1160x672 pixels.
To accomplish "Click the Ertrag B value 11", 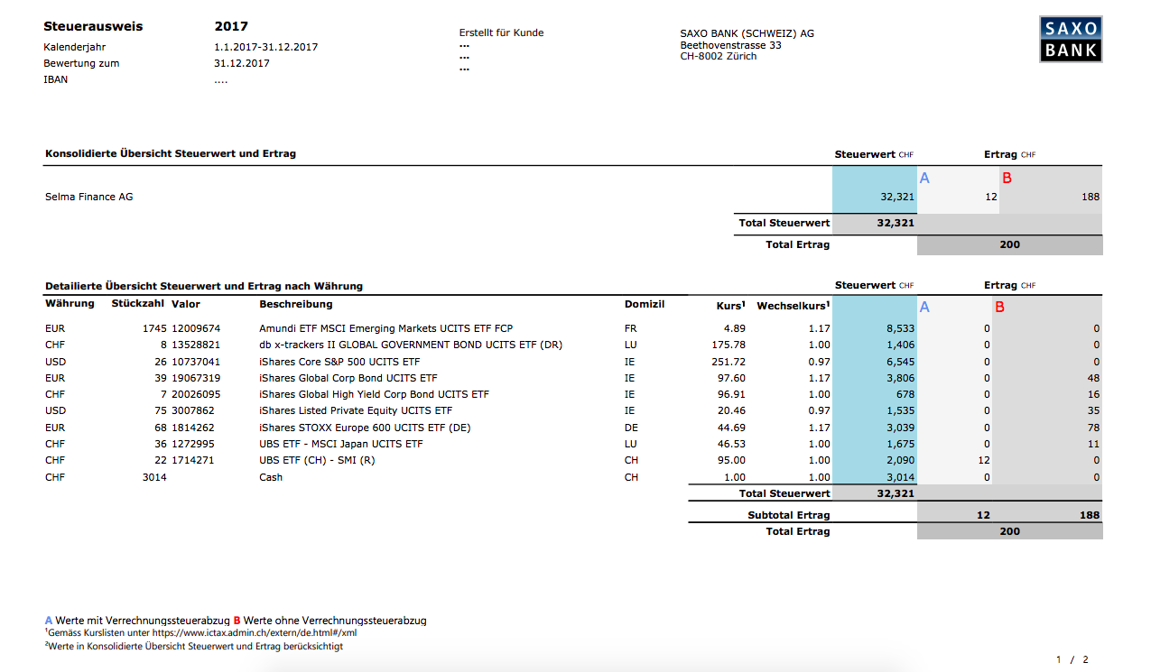I will (x=1094, y=444).
